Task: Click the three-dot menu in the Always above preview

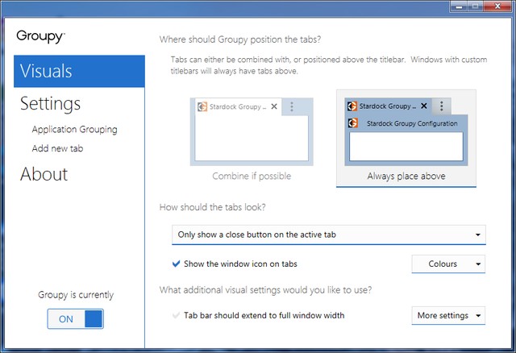Action: click(442, 106)
